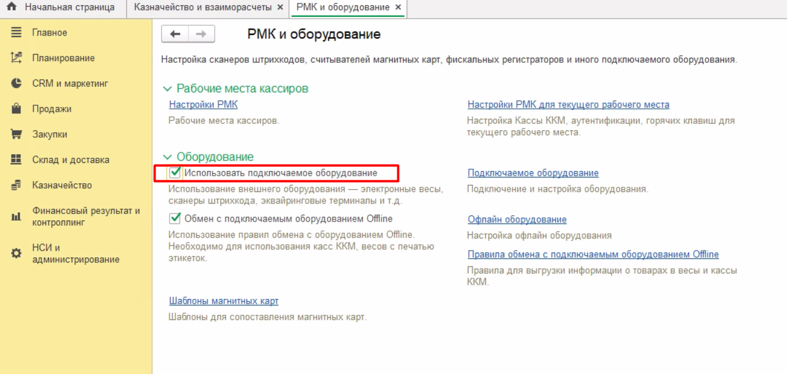Open Склад и доставка grid icon
Screen dimensions: 787x374
[16, 160]
